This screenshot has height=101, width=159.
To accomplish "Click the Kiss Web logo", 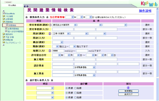I will (149, 4).
